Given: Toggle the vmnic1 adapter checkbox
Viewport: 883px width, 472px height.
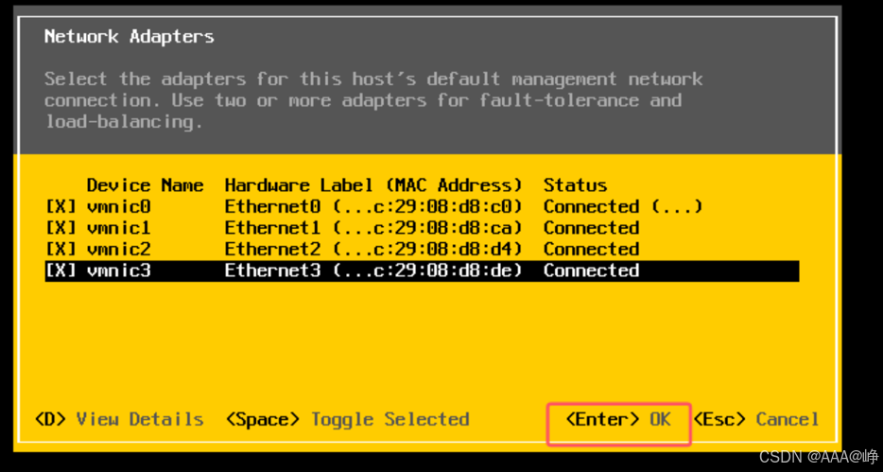Looking at the screenshot, I should pos(61,228).
